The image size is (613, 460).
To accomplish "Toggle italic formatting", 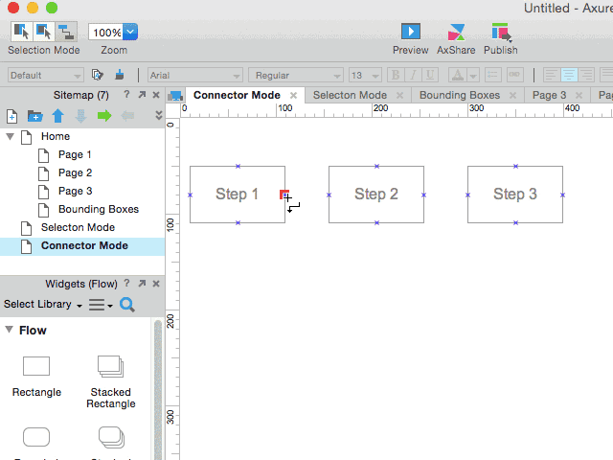I will click(413, 75).
